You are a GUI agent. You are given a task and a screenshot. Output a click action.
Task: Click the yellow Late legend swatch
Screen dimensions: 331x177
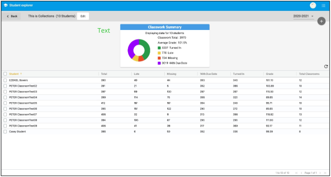click(159, 53)
